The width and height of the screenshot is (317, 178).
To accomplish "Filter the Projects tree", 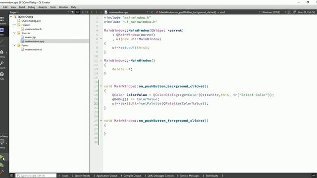I will pos(73,12).
